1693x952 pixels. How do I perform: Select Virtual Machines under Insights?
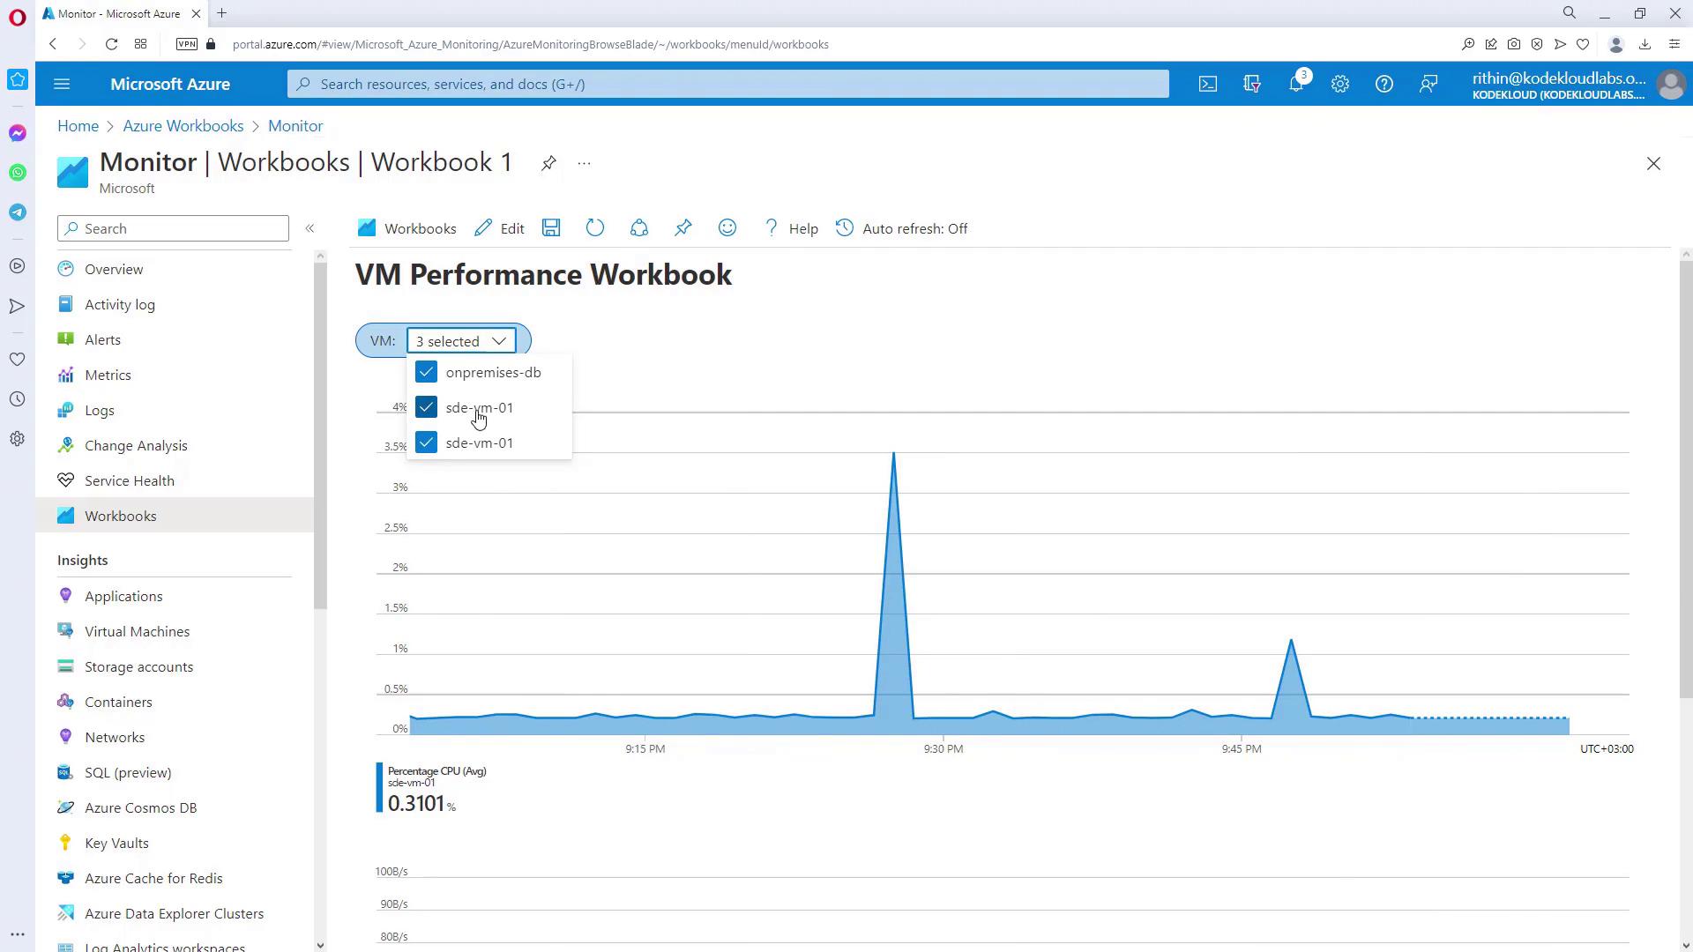[x=137, y=631]
